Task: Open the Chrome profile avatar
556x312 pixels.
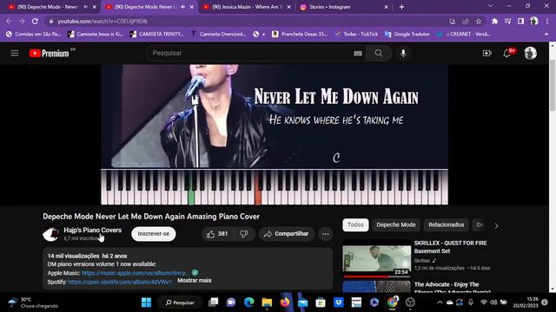Action: coord(534,21)
